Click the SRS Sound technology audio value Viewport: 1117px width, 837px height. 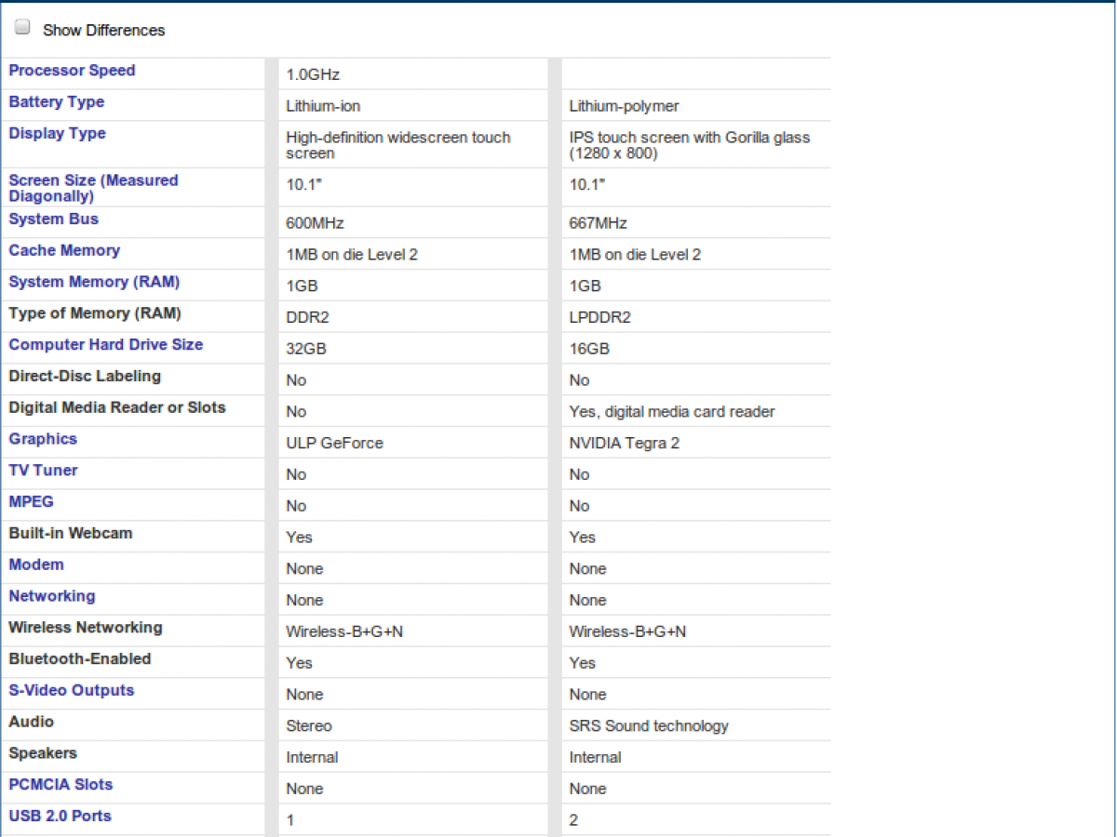[648, 726]
